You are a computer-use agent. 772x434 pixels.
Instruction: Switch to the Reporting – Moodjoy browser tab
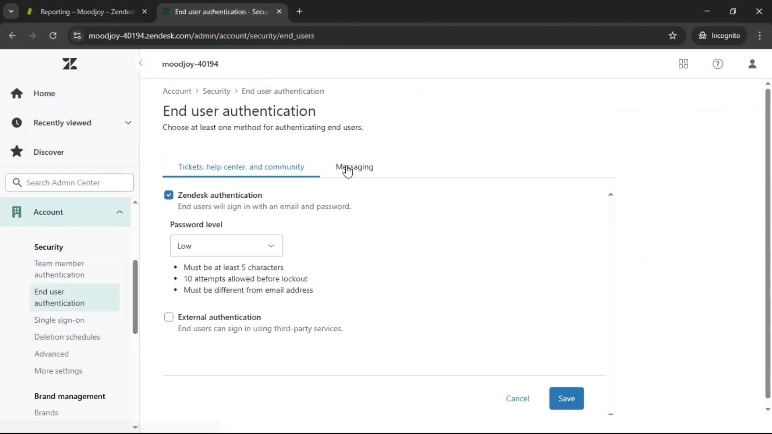click(x=86, y=12)
